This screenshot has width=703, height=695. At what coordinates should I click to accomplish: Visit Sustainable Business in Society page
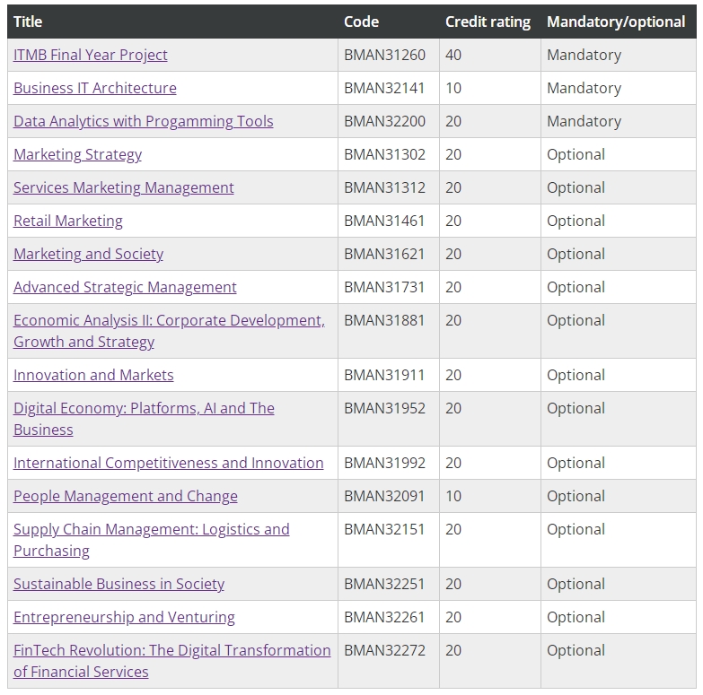(119, 584)
